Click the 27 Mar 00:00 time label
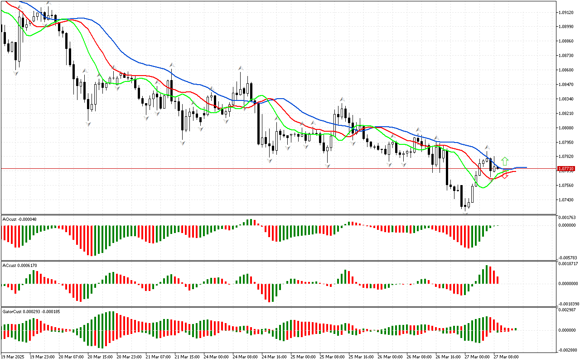This screenshot has width=580, height=362. click(478, 357)
